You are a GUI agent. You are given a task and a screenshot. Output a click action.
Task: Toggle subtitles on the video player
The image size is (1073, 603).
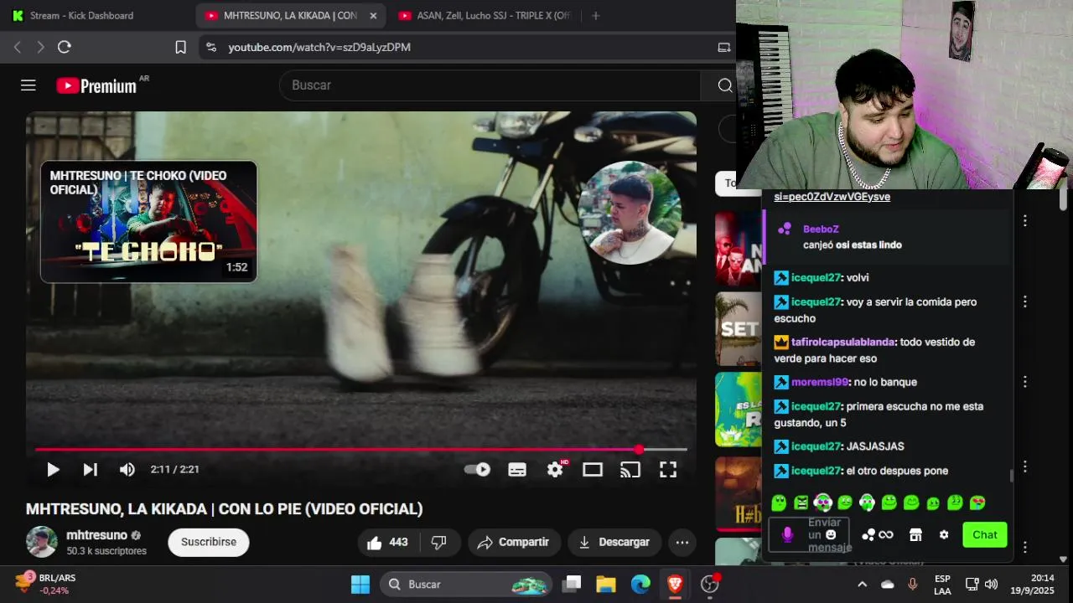[x=517, y=470]
